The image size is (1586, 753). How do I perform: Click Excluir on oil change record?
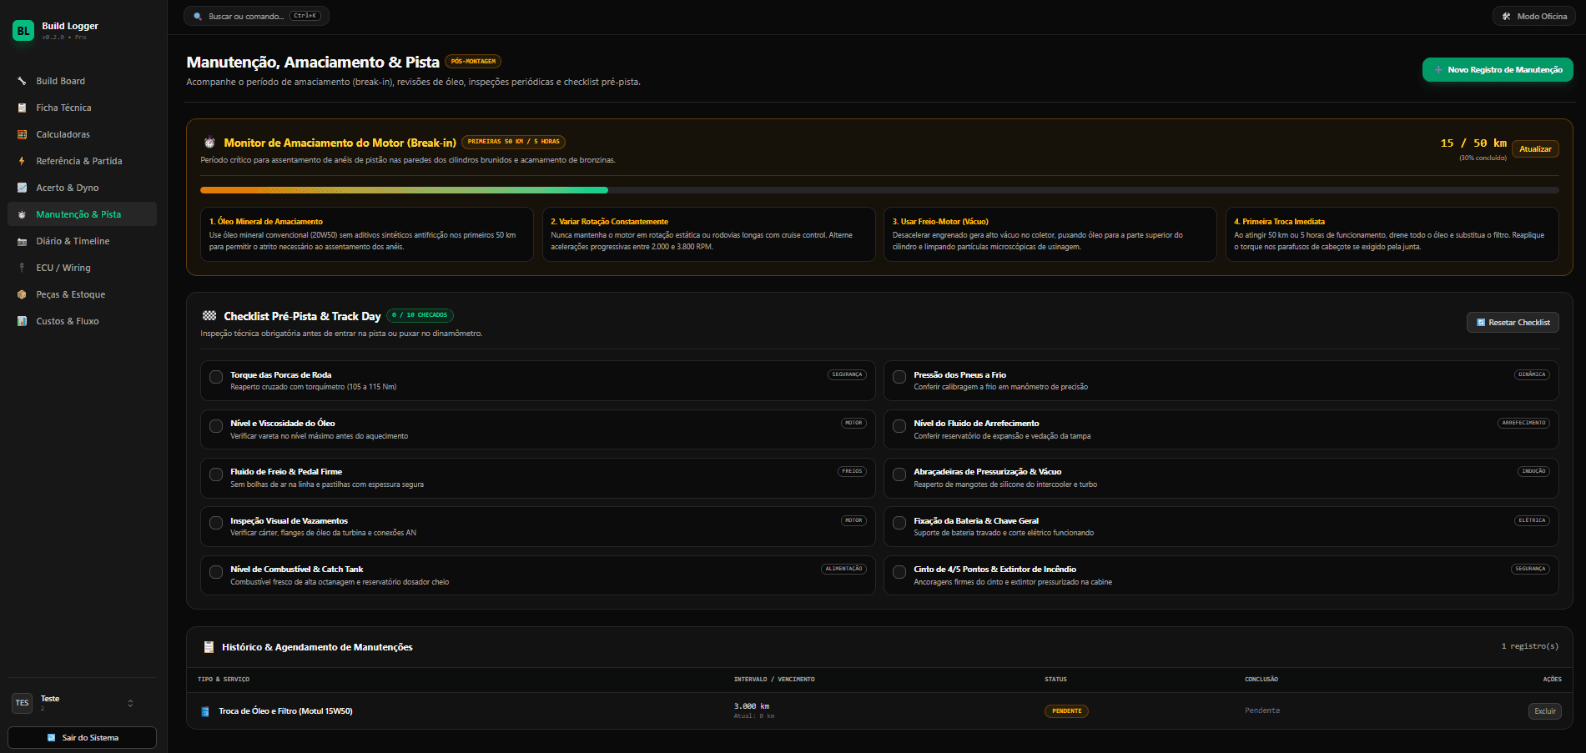click(1545, 711)
